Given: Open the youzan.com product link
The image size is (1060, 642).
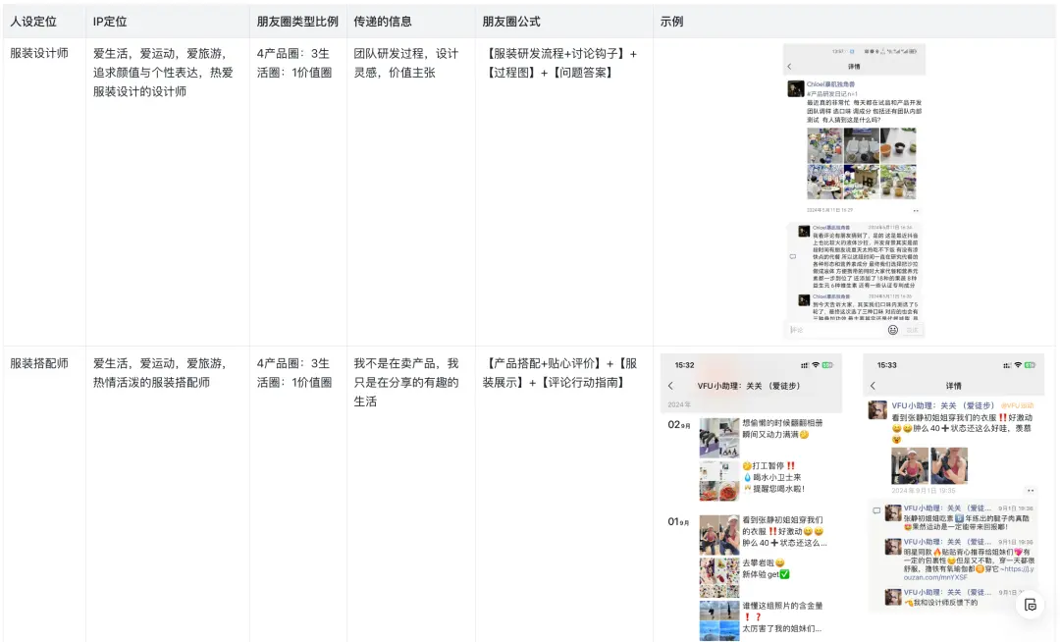Looking at the screenshot, I should tap(934, 577).
